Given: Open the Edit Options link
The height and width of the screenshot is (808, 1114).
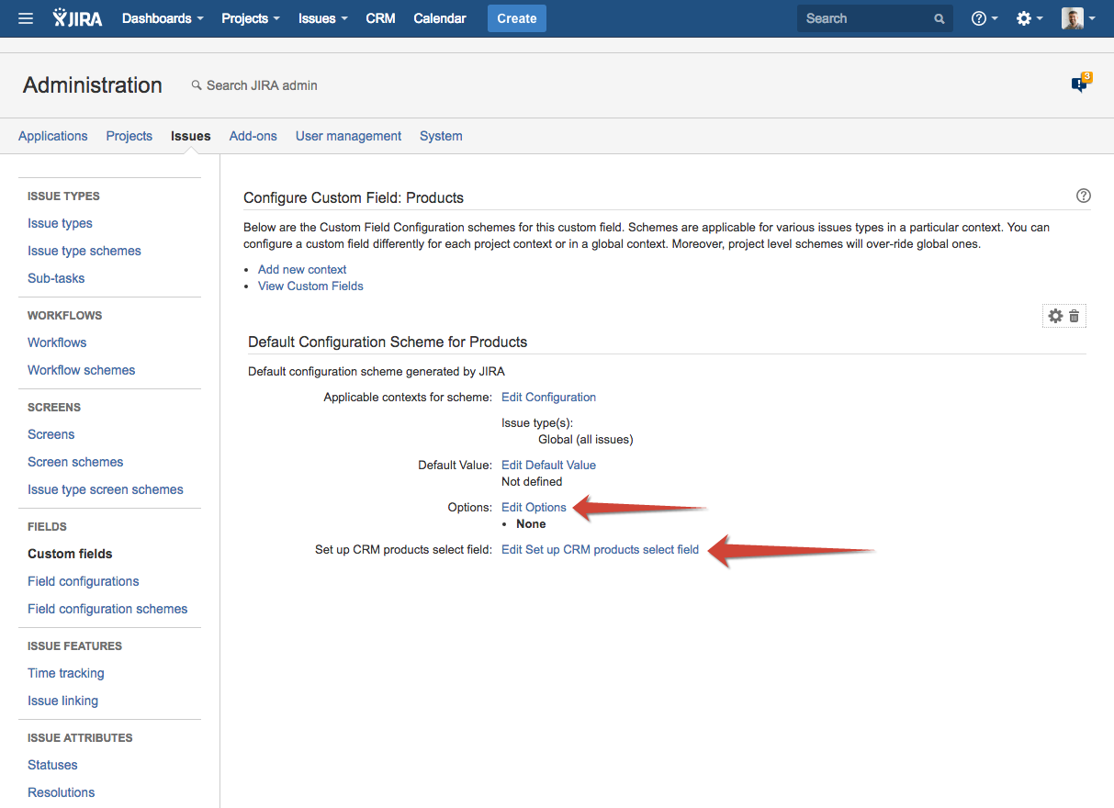Looking at the screenshot, I should click(x=534, y=507).
